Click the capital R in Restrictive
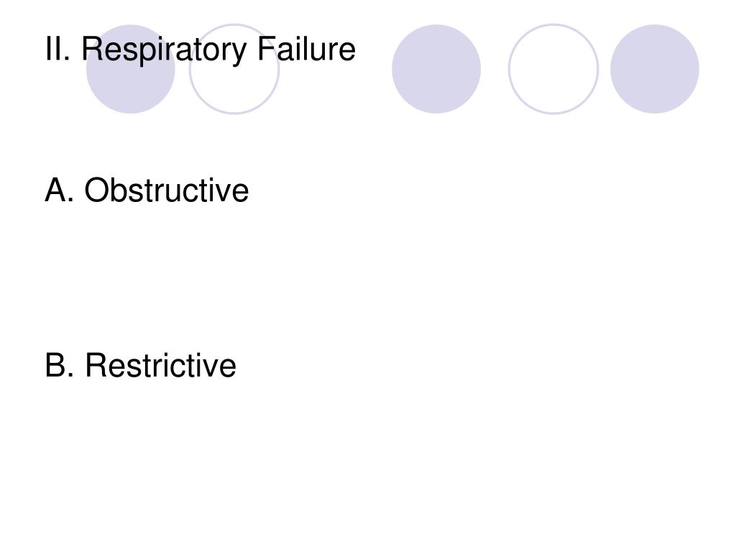Viewport: 736px width, 552px height. [x=96, y=365]
